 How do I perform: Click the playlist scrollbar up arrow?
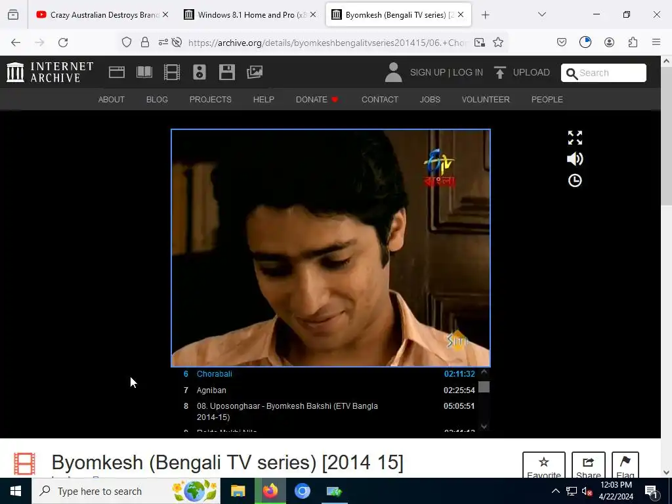pos(484,372)
